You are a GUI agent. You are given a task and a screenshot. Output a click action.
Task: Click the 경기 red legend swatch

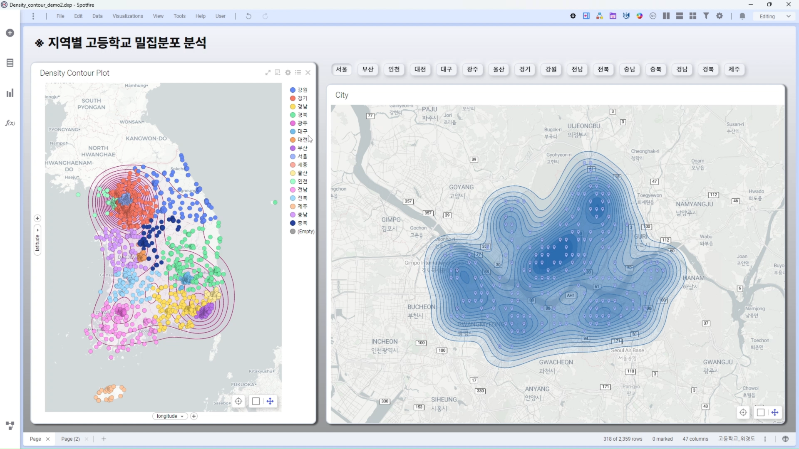coord(293,98)
